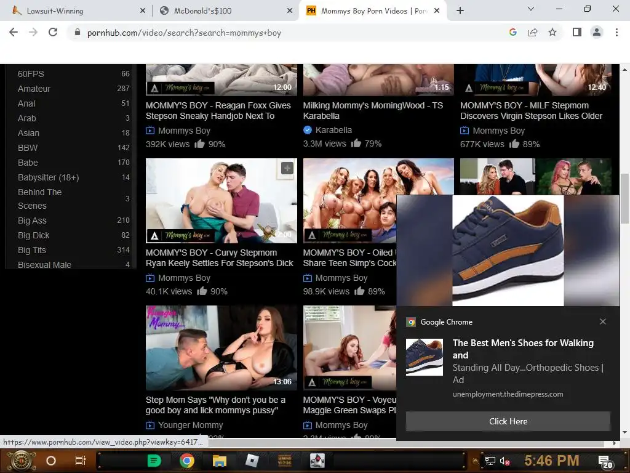This screenshot has height=473, width=630.
Task: Click thumbs-up icon beside 392K views
Action: coord(200,144)
